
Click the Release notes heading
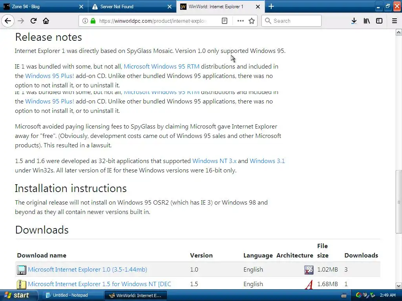[48, 37]
